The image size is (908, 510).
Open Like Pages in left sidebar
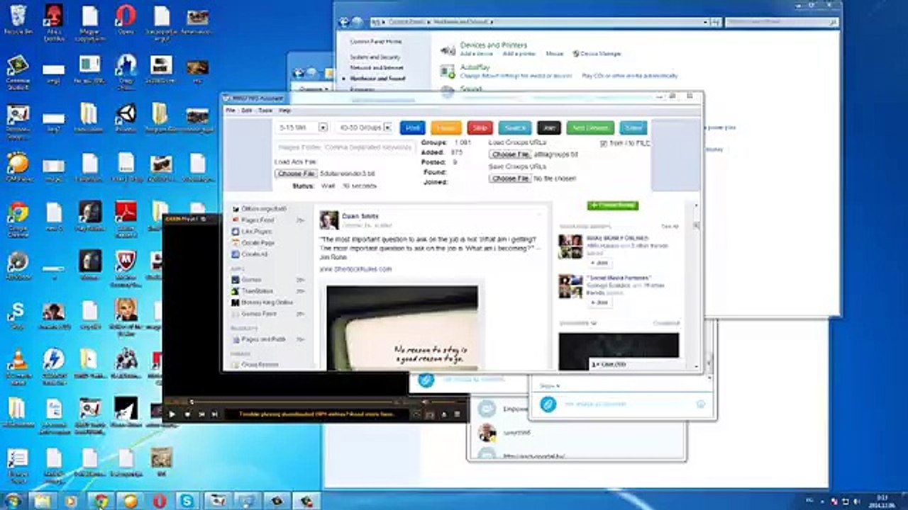(257, 232)
